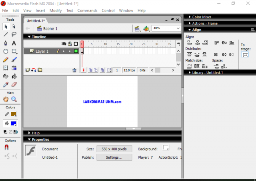
Task: Expand the Color Mixer panel
Action: click(189, 17)
